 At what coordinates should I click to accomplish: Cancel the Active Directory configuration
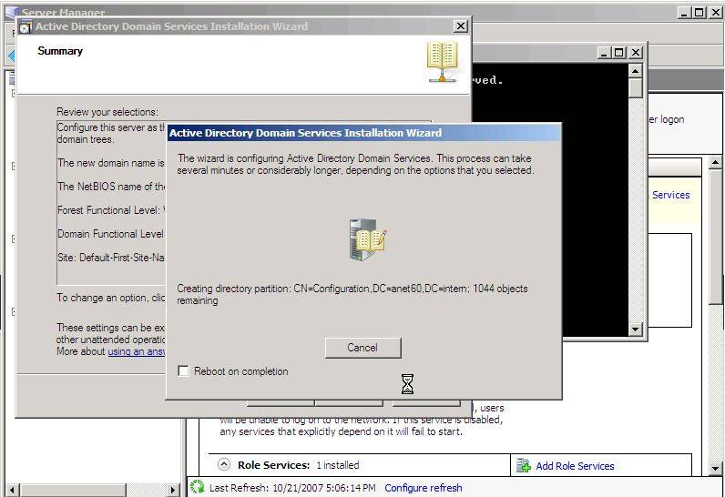click(x=363, y=348)
